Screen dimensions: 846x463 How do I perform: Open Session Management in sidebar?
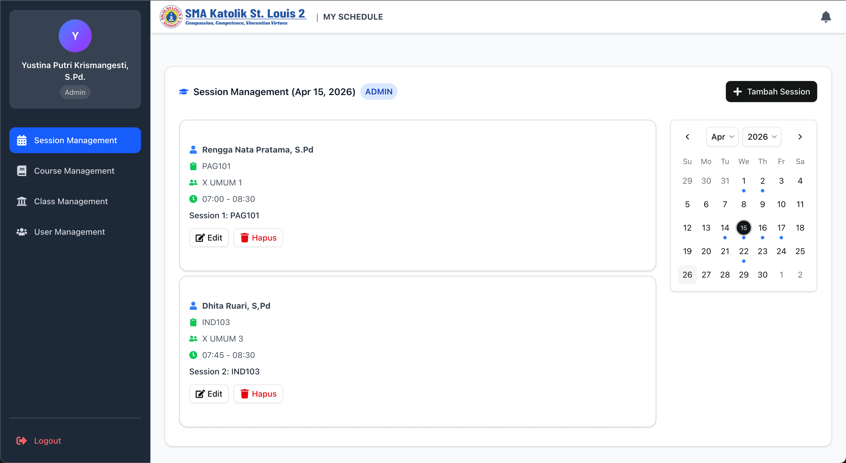point(75,140)
